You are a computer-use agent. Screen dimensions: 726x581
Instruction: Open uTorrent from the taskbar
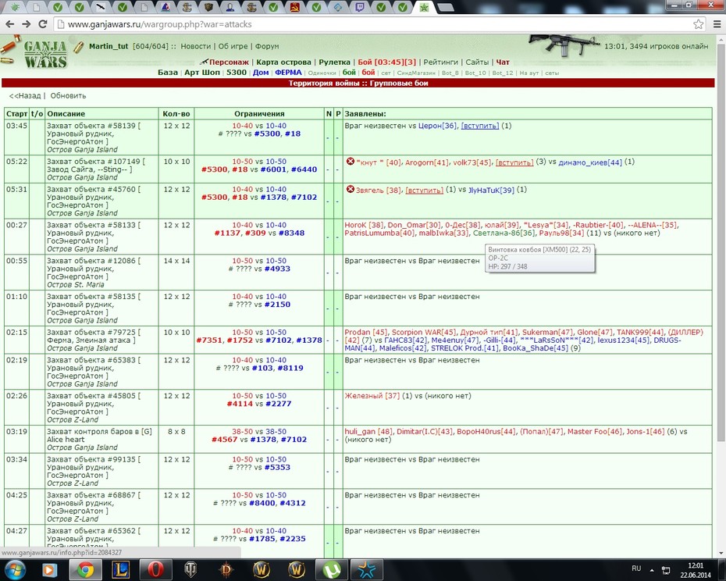point(332,570)
